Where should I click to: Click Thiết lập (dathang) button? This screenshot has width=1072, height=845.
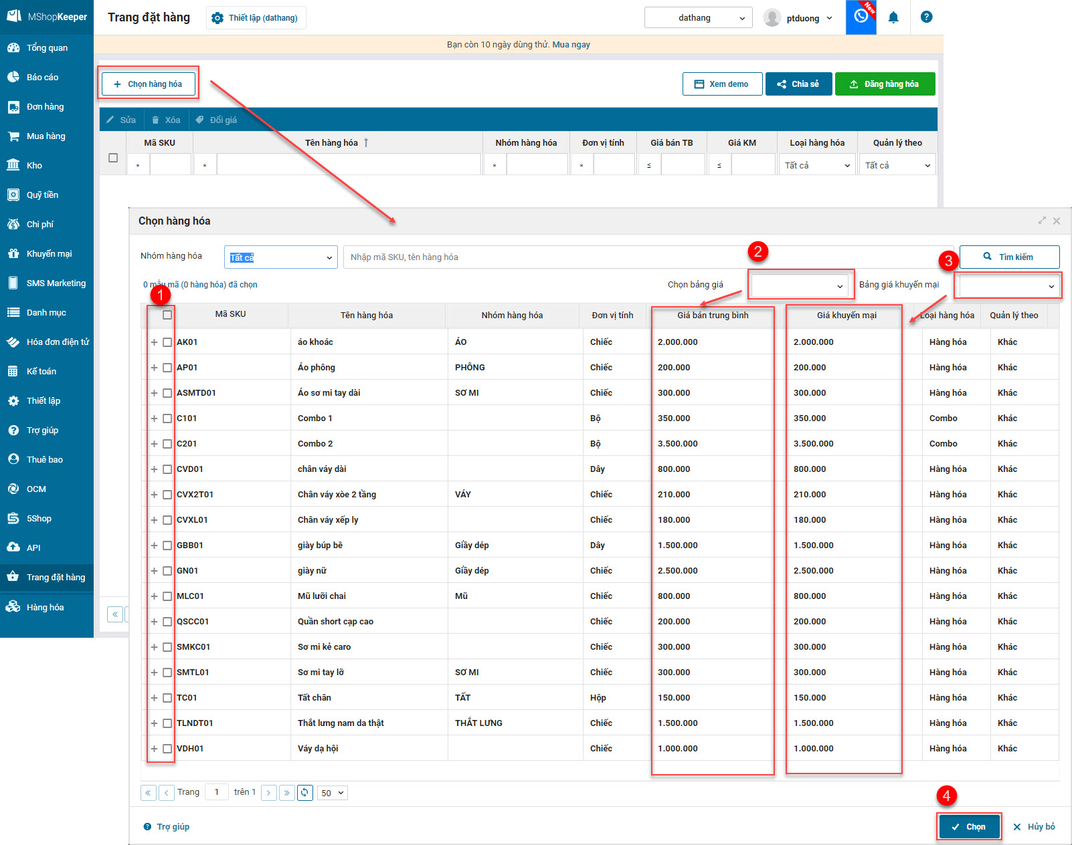256,18
